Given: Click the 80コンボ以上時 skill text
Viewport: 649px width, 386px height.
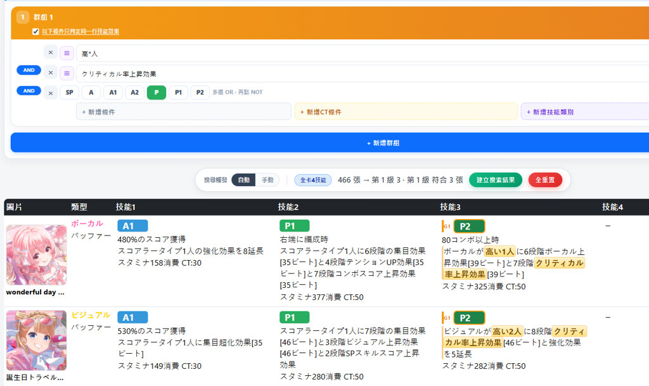Looking at the screenshot, I should tap(470, 240).
